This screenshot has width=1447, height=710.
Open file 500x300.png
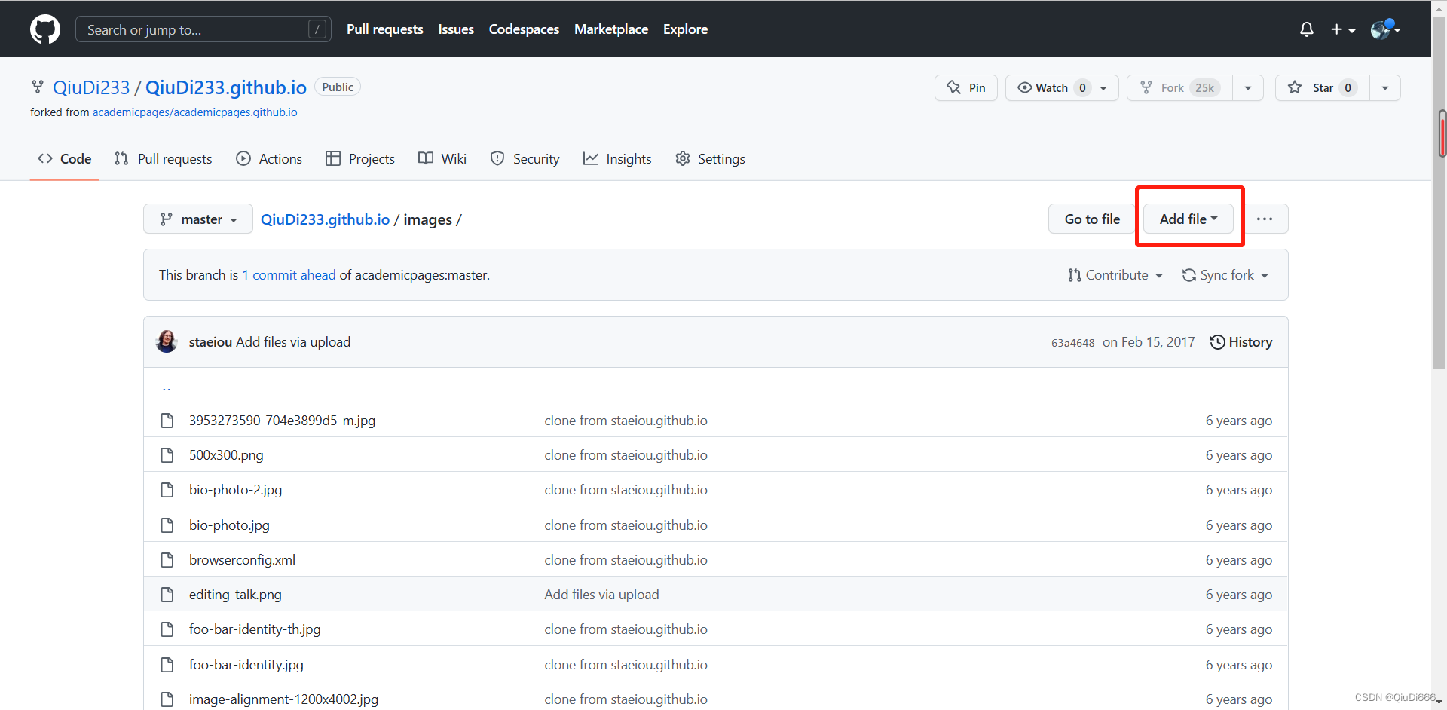pyautogui.click(x=226, y=455)
